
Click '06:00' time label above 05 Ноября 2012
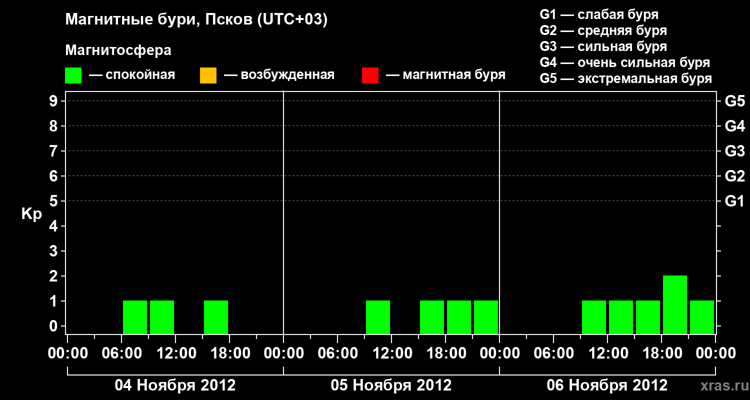click(337, 353)
